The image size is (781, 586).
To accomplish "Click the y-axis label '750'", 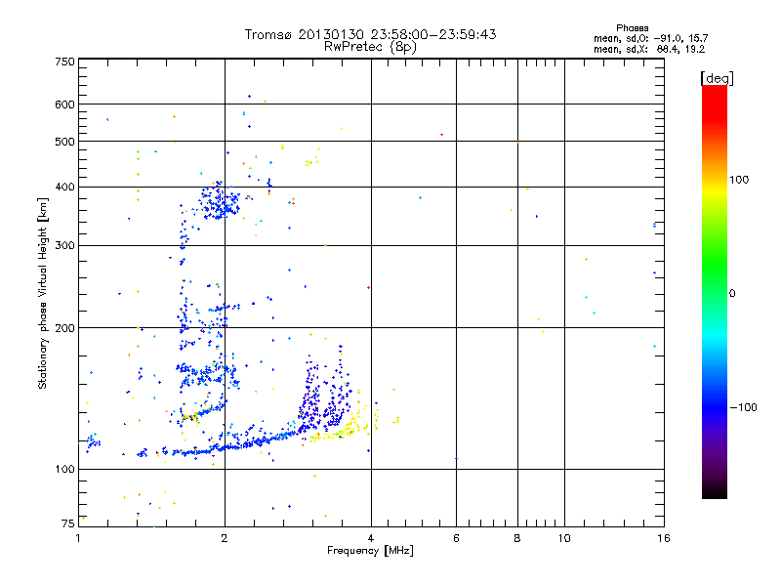I will click(x=64, y=62).
